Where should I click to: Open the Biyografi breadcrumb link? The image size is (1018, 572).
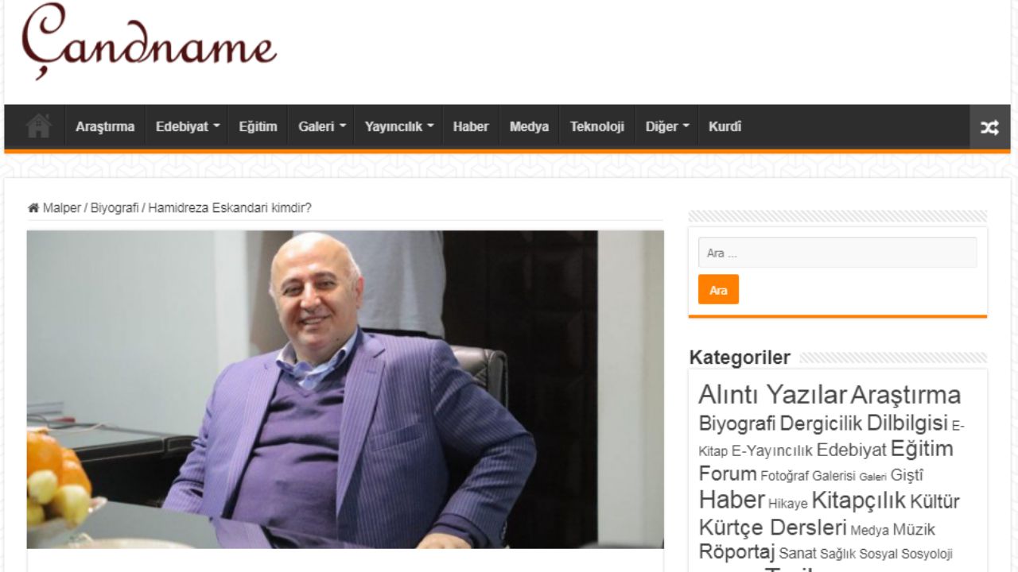(x=115, y=208)
